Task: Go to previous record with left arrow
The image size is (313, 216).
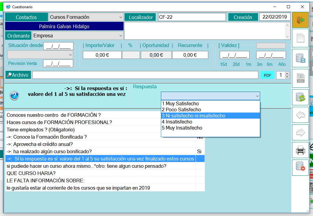Action: pos(300,115)
